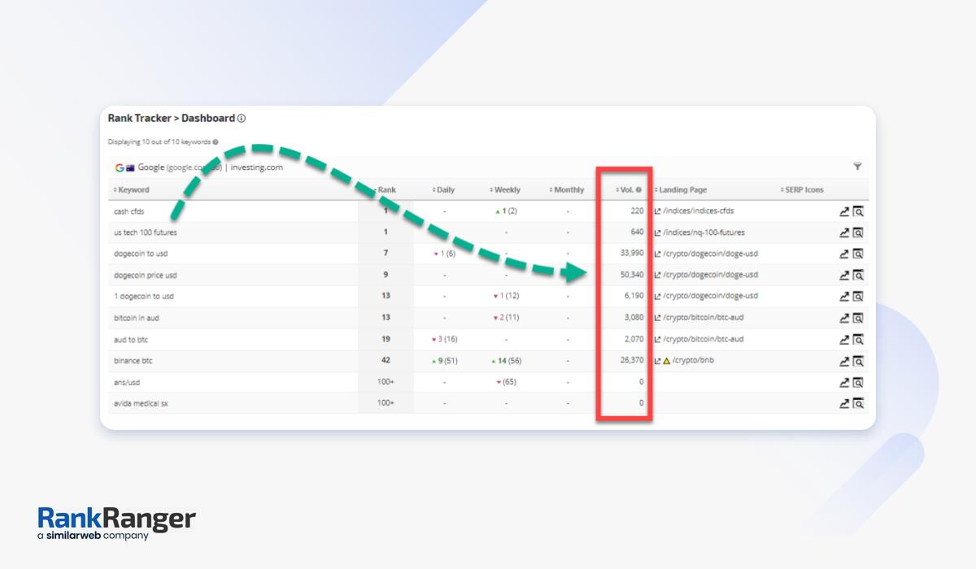Open SERP snapshot icon for avida medical sx

pyautogui.click(x=857, y=403)
